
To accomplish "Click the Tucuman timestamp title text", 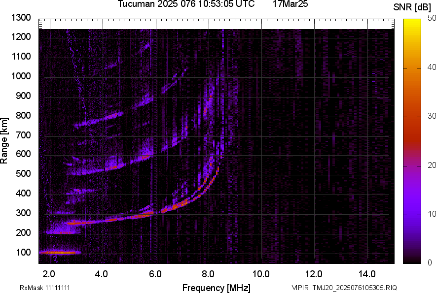I will 186,4.
